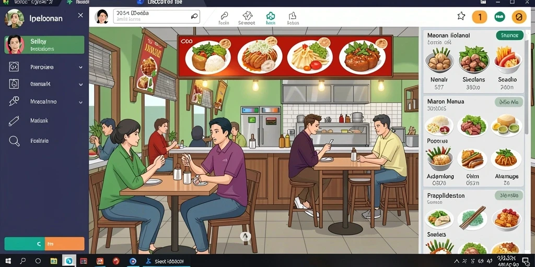Open the Tooin toolbar tool
The width and height of the screenshot is (535, 267).
pyautogui.click(x=224, y=19)
